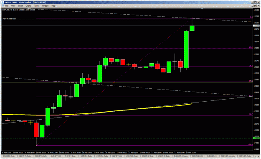The image size is (261, 159).
Task: Close the inner GBPUSD chart window
Action: (258, 6)
